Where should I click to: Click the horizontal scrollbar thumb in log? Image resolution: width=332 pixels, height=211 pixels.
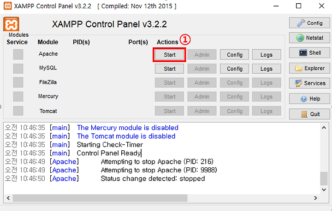[100, 198]
